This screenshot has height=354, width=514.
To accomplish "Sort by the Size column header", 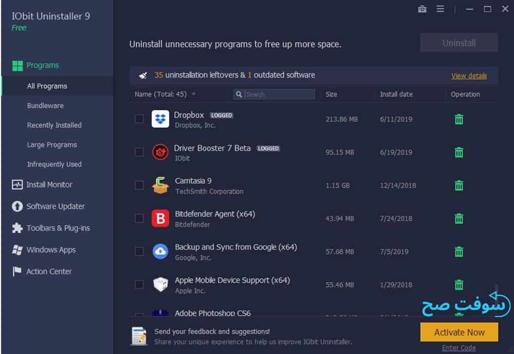I will pos(331,94).
